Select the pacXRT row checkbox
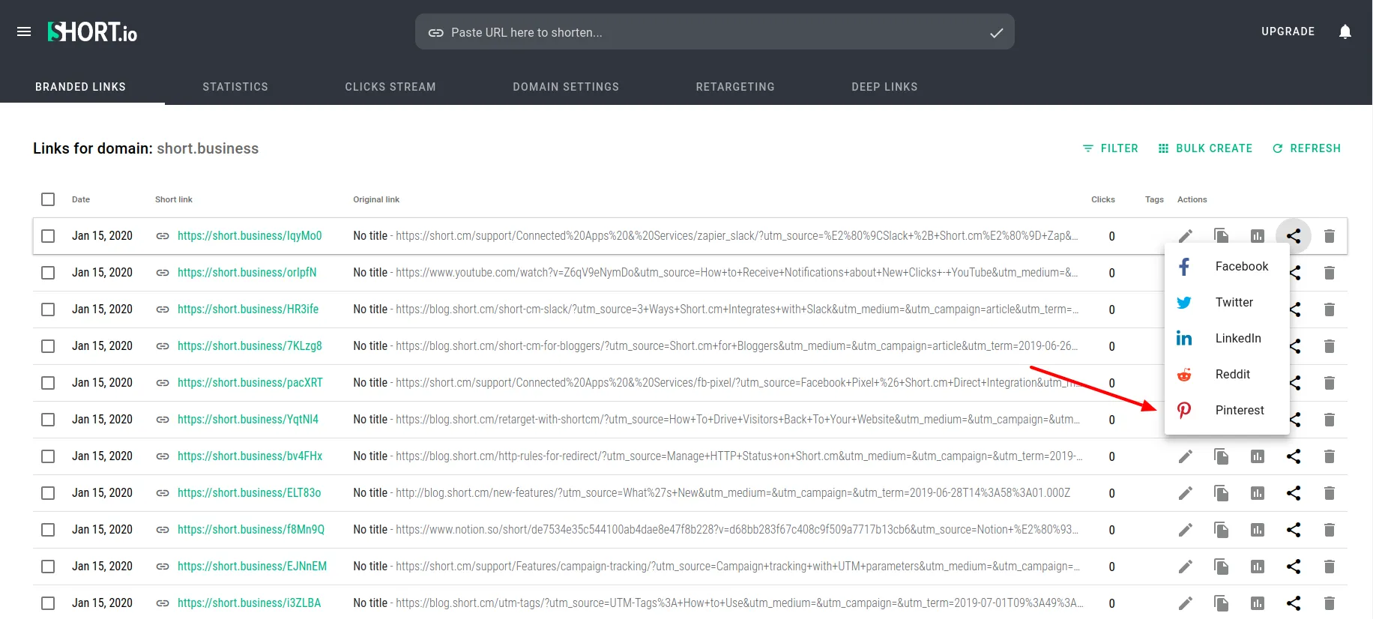1373x619 pixels. coord(48,383)
